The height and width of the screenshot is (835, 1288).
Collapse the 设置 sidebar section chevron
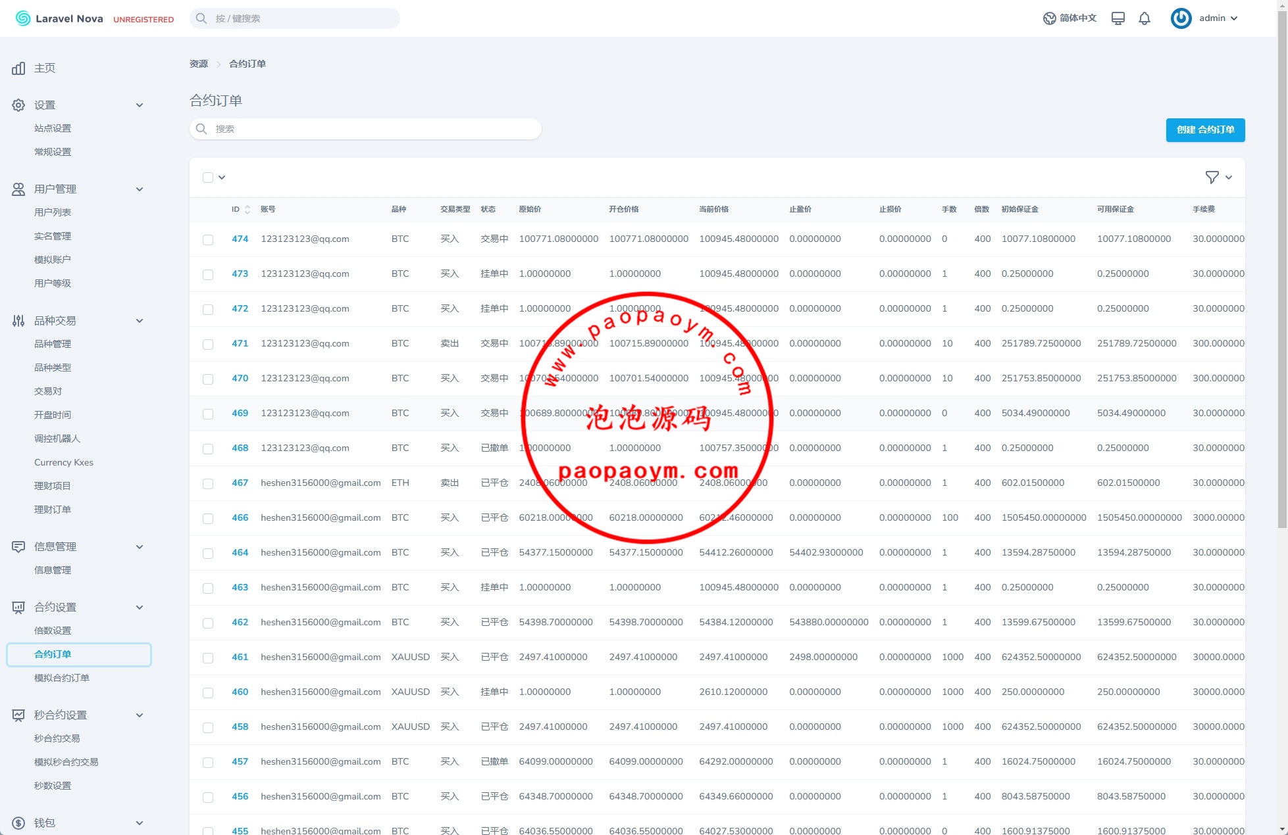coord(140,105)
